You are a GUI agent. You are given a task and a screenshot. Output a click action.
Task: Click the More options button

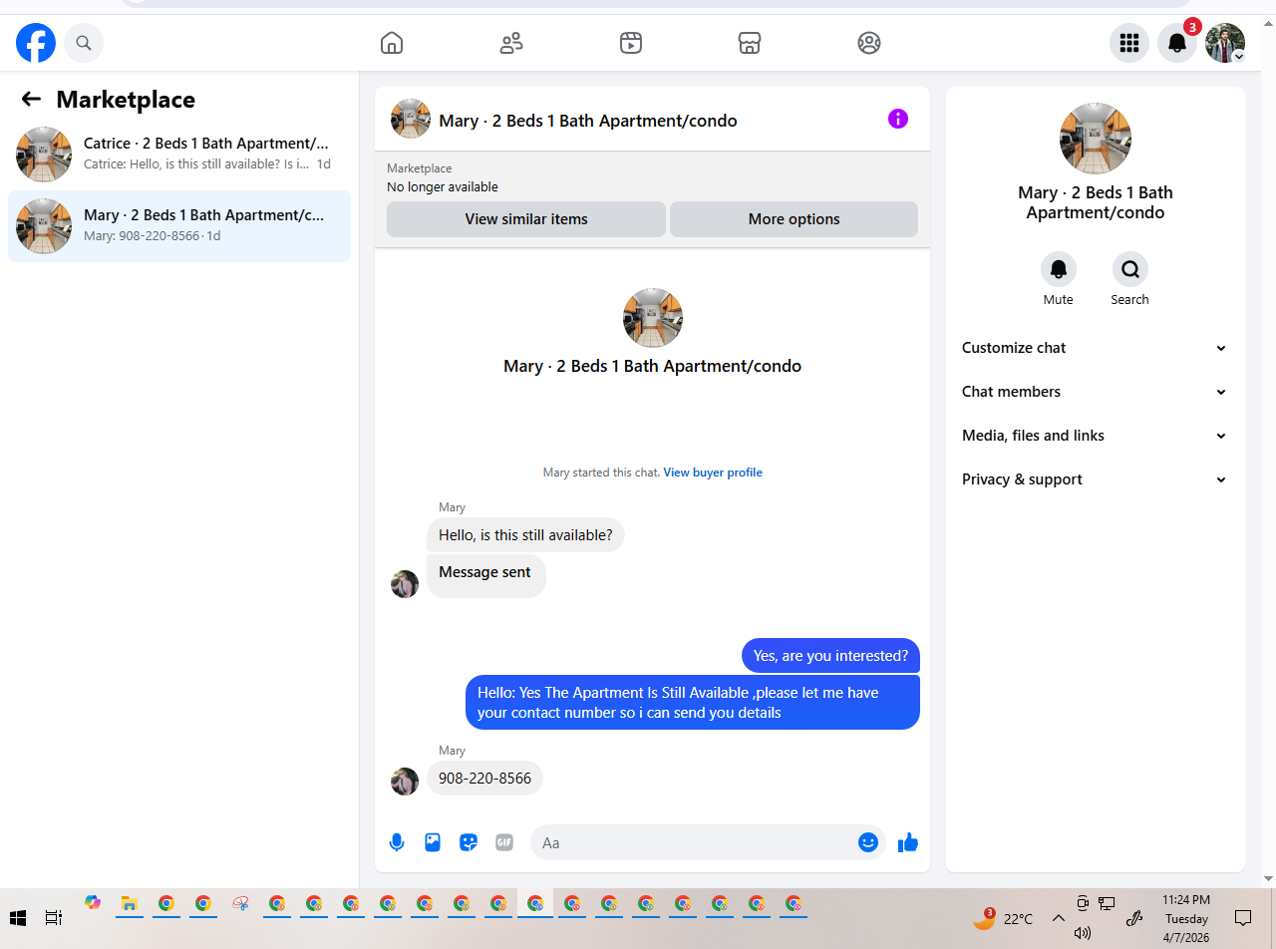794,219
